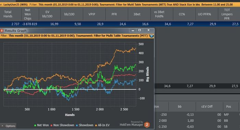Sort by PFR column header
The image size is (240, 130).
[114, 14]
